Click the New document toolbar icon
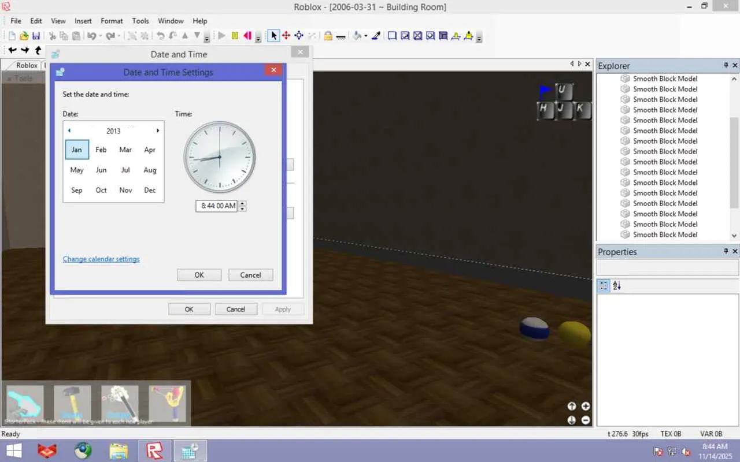 tap(12, 36)
